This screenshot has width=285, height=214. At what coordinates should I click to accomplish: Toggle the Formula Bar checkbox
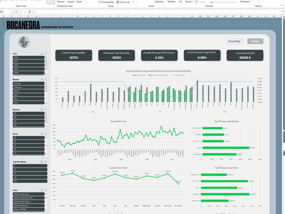coord(100,2)
